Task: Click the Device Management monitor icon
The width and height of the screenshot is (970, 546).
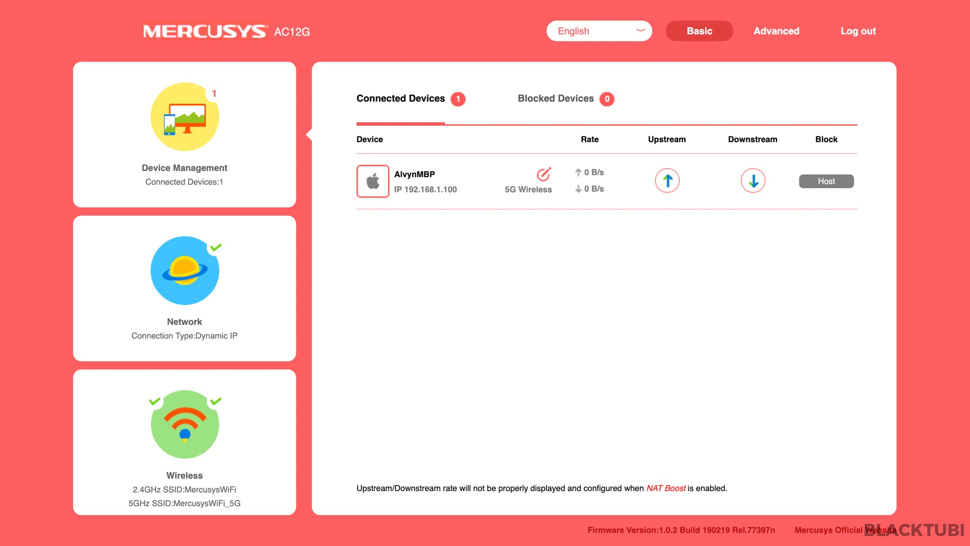Action: click(x=185, y=117)
